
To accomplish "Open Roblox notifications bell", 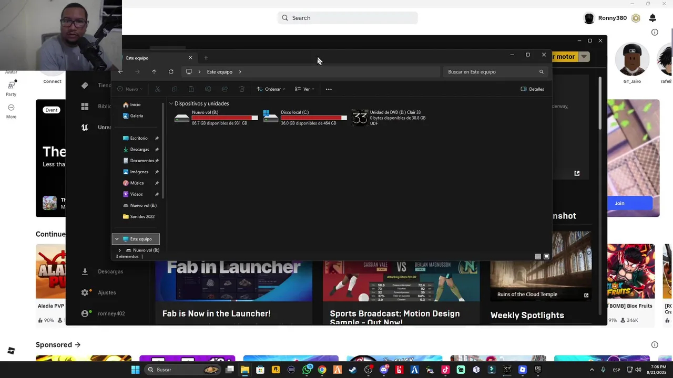I will 652,18.
